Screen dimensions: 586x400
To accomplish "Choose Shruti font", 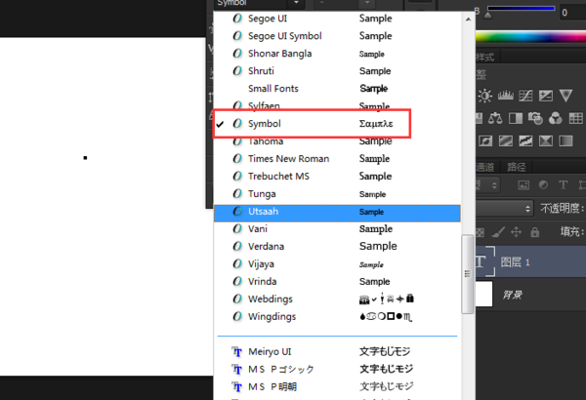I will coord(337,71).
